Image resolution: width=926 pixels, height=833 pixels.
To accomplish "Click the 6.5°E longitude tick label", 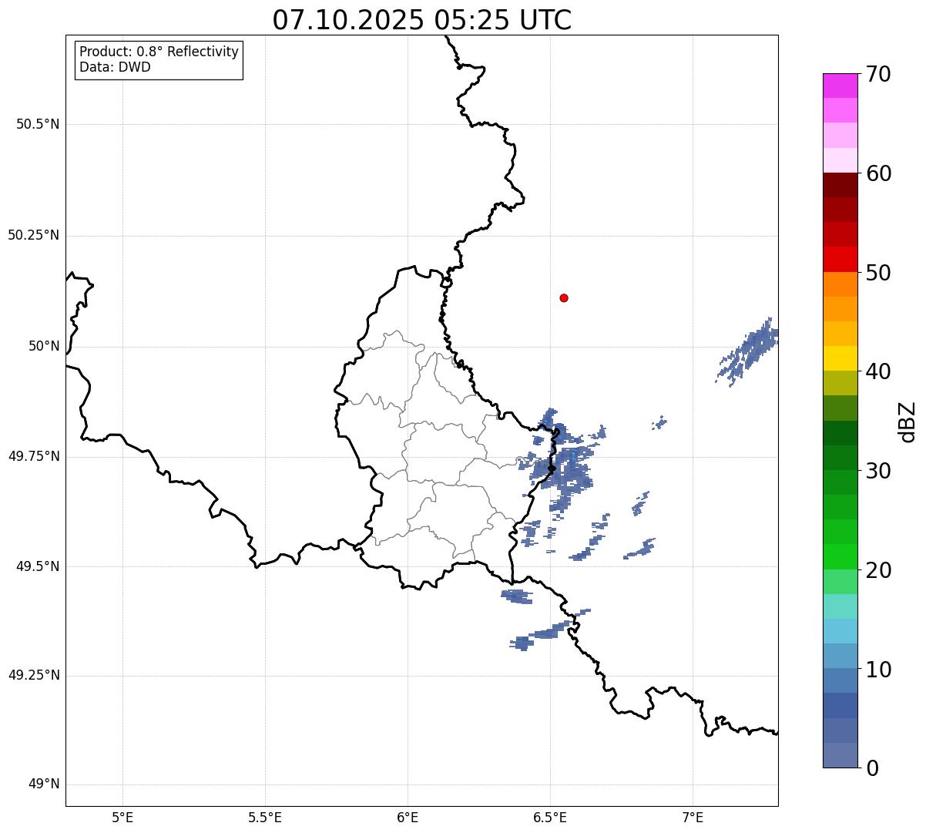I will tap(551, 817).
